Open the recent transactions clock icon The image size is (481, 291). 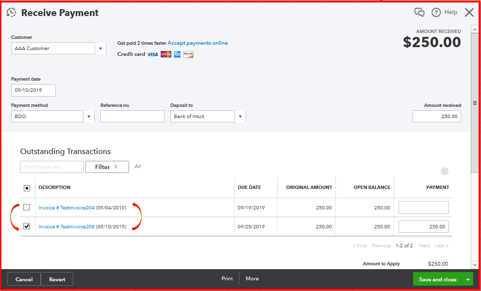[11, 13]
